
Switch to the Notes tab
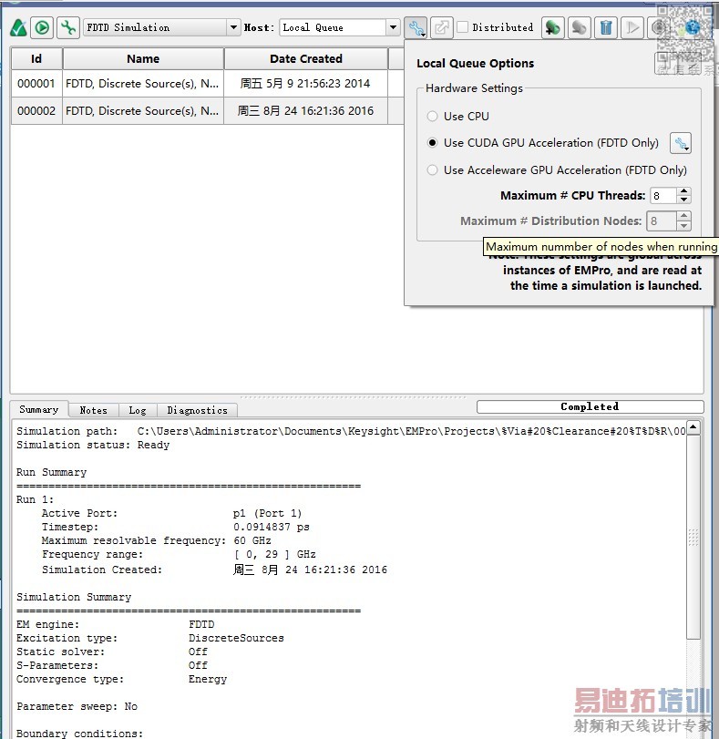[x=93, y=410]
